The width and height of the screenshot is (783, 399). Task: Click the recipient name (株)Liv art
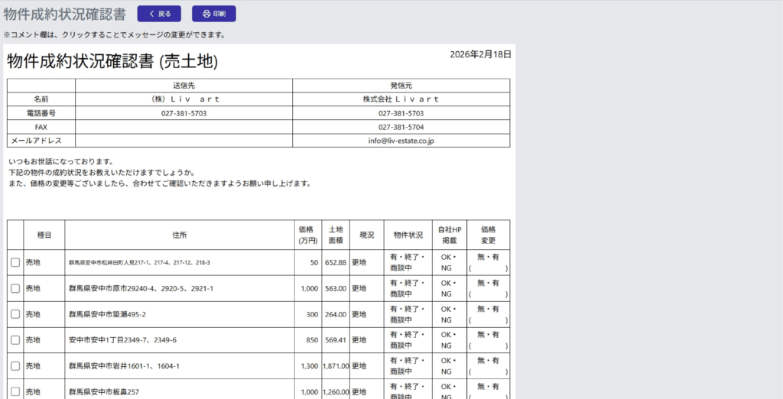pos(184,99)
